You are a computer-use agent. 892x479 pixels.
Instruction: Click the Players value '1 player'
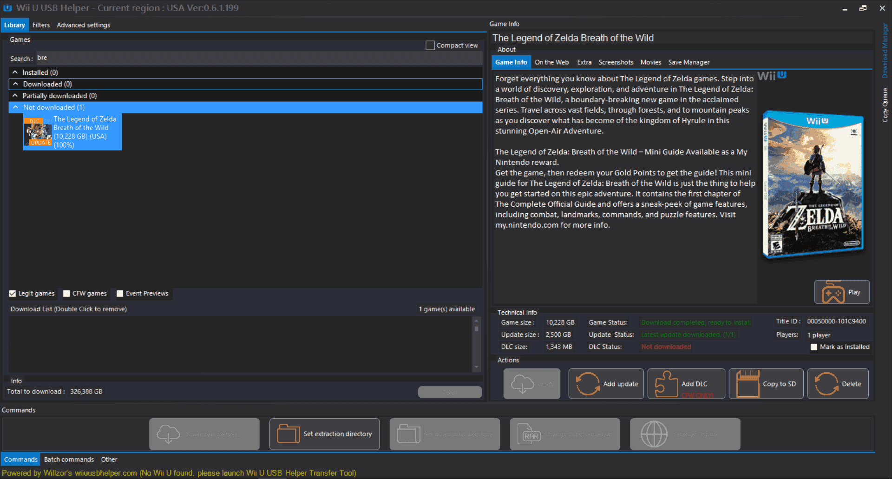(x=819, y=335)
